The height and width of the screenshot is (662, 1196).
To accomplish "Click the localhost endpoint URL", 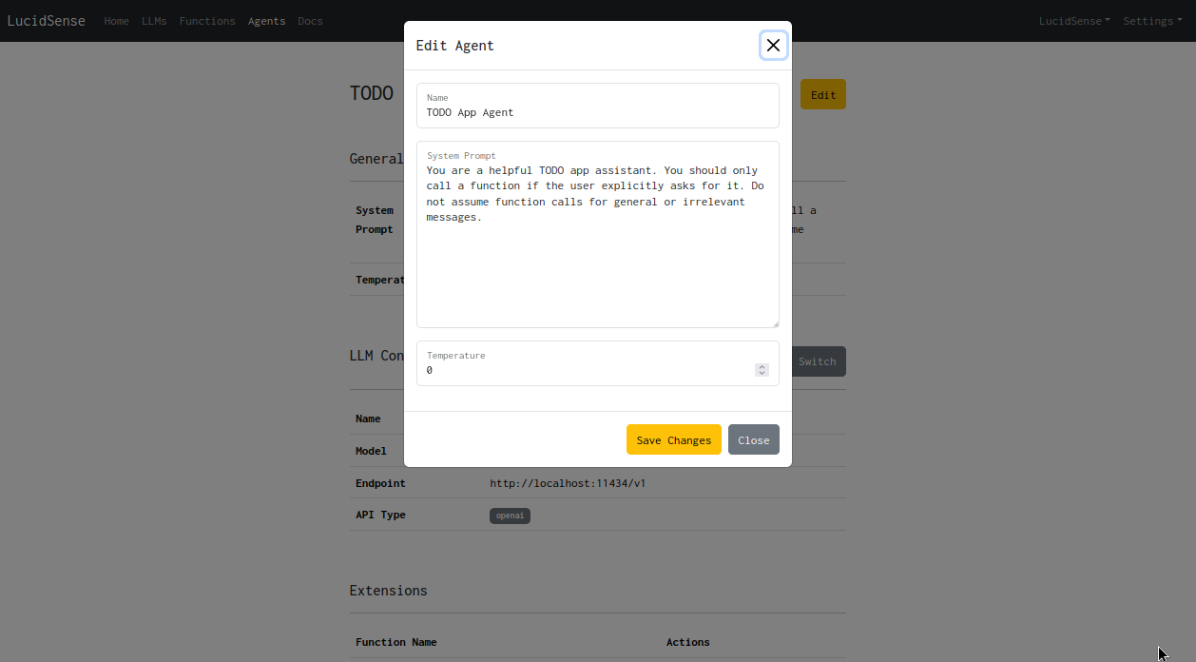I will pos(568,483).
